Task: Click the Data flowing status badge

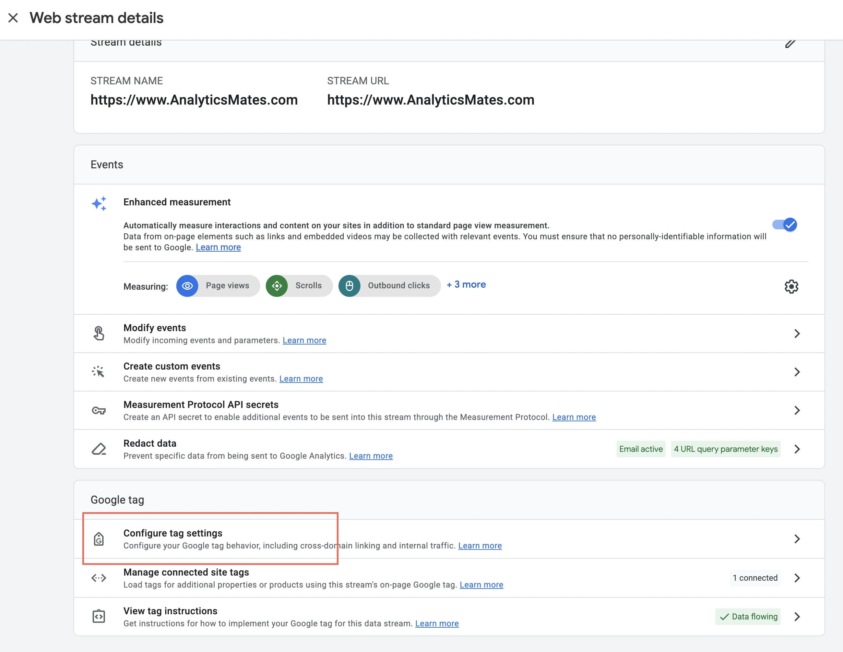Action: 748,616
